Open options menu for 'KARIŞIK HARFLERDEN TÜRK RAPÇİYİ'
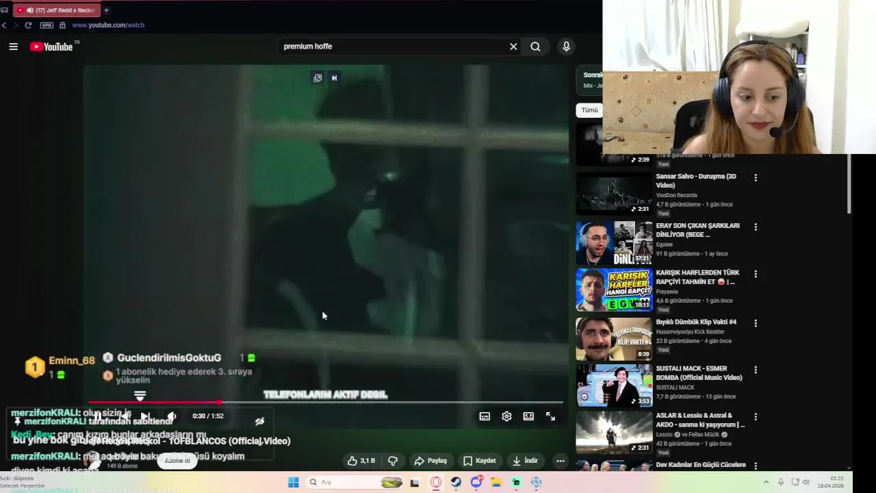The width and height of the screenshot is (876, 493). coord(756,274)
